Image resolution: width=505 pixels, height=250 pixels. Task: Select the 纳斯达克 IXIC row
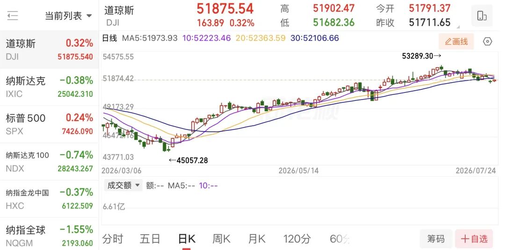click(x=49, y=87)
